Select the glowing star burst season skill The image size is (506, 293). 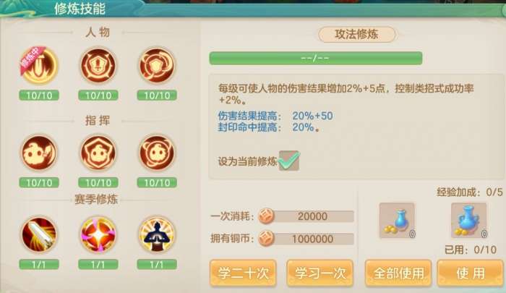(98, 235)
